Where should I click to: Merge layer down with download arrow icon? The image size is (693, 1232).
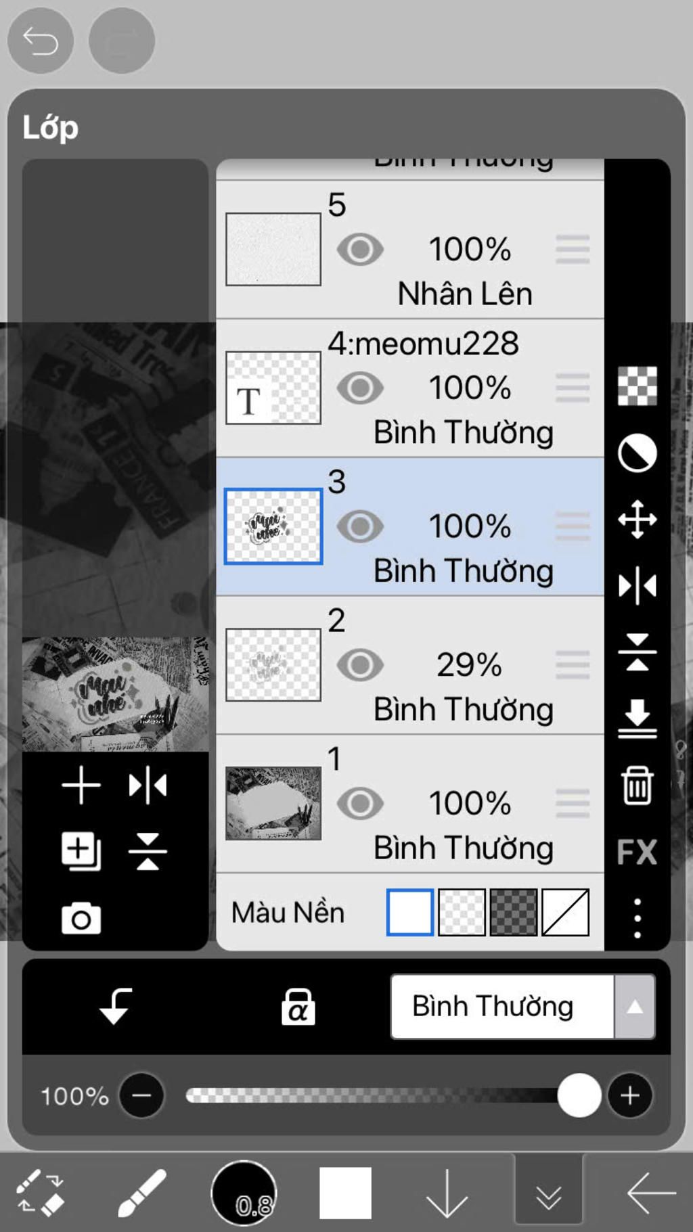[x=637, y=718]
